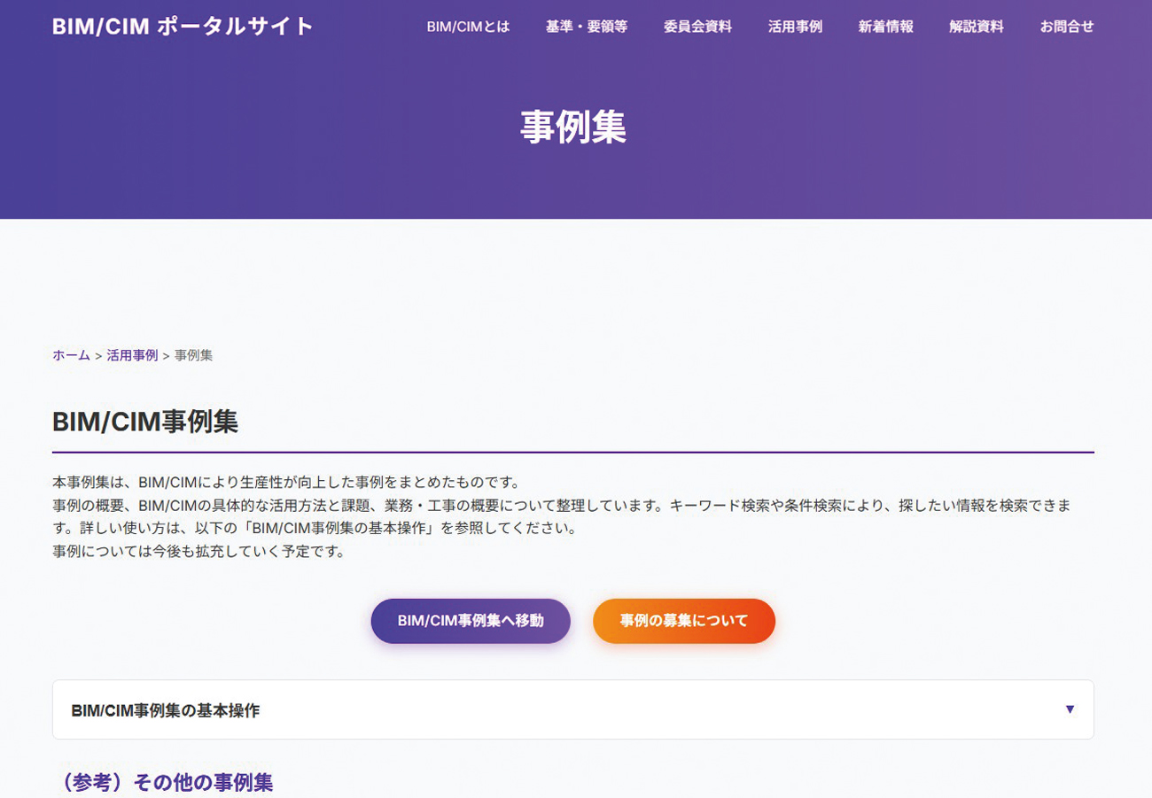This screenshot has width=1152, height=798.
Task: Click the ▼ arrow of the accordion
Action: (x=1070, y=709)
